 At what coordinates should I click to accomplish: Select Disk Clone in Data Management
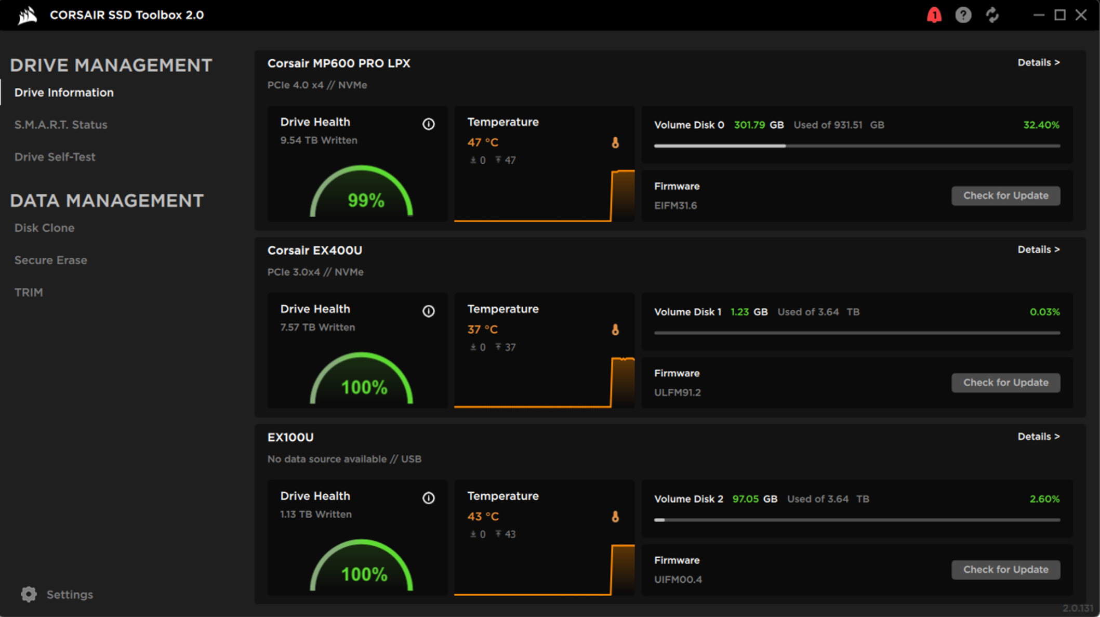pos(44,228)
